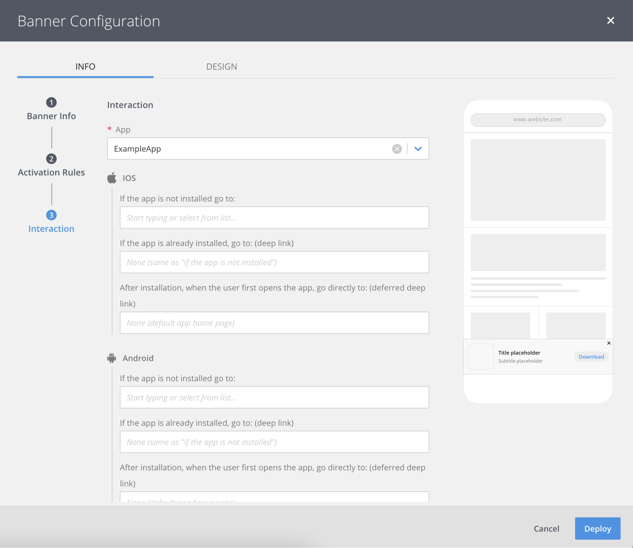Focus iOS app not installed field
This screenshot has width=633, height=548.
pyautogui.click(x=274, y=218)
